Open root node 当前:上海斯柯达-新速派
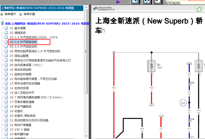Image resolution: width=205 pixels, height=139 pixels. 47,24
